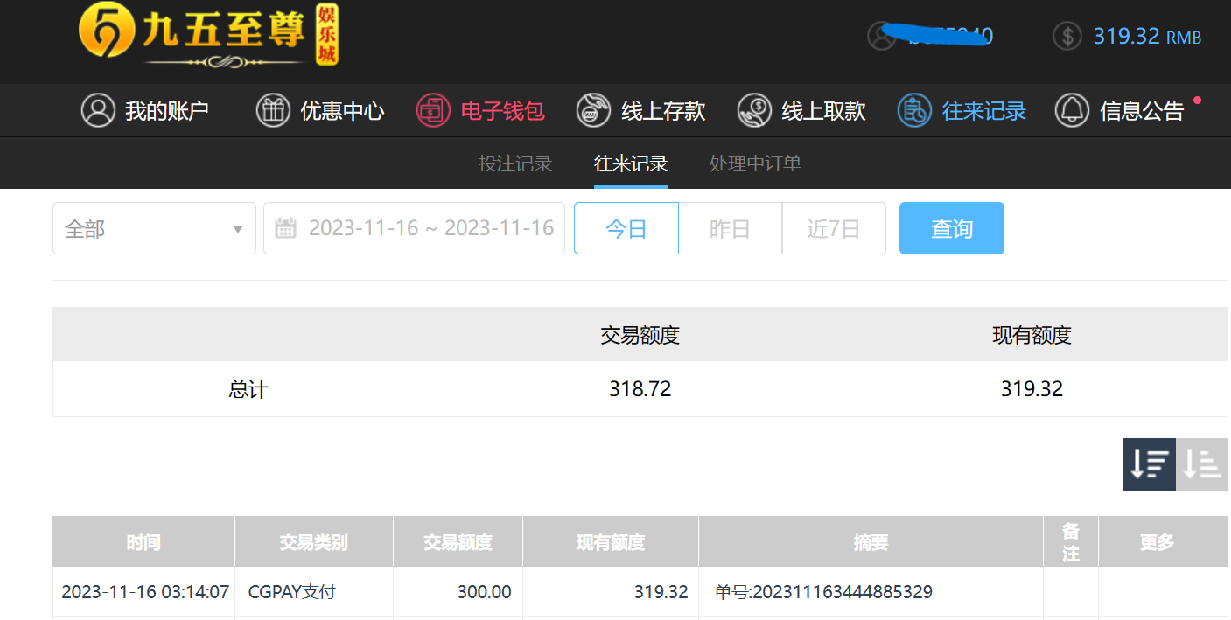Click the 查询 search button
Viewport: 1231px width, 620px height.
click(952, 228)
